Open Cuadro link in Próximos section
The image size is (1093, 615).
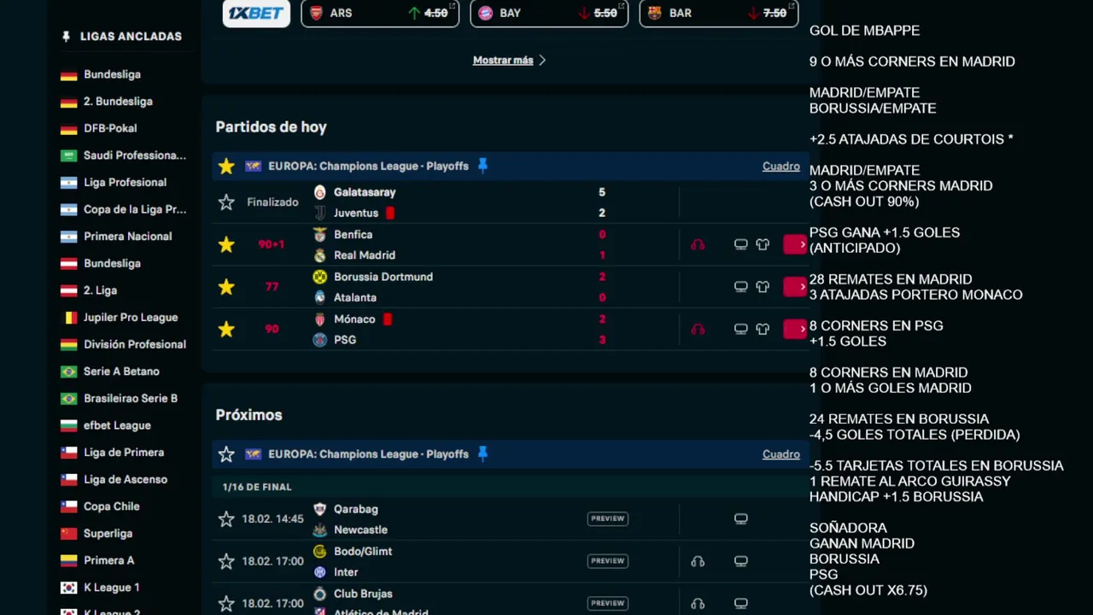point(780,454)
